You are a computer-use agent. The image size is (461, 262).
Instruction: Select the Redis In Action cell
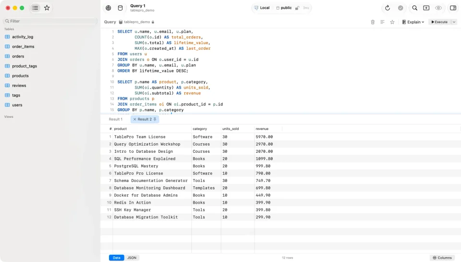click(152, 203)
